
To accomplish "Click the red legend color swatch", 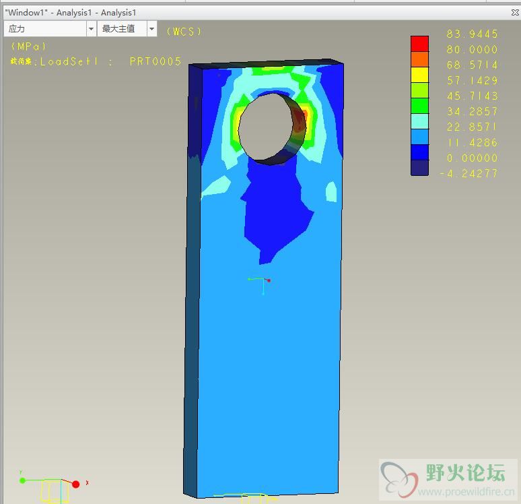I will (419, 44).
